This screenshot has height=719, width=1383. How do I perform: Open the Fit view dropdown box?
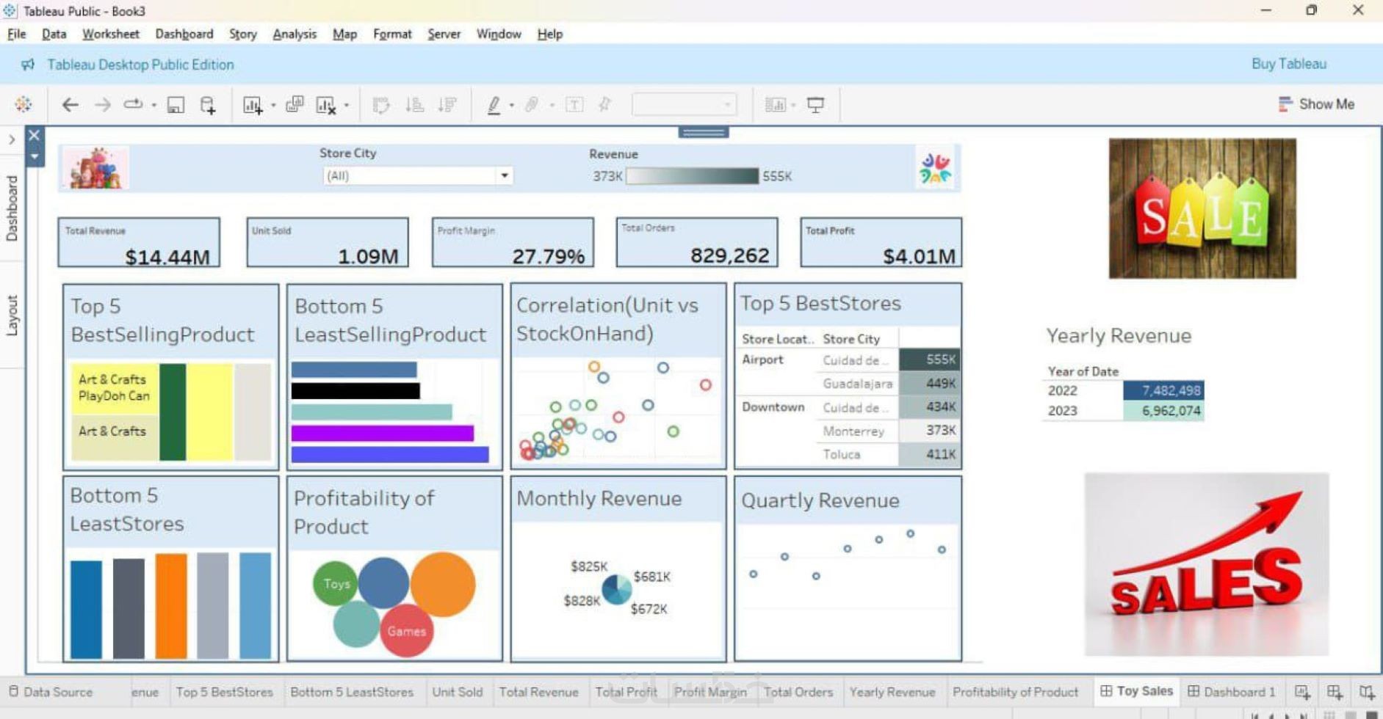pyautogui.click(x=684, y=105)
